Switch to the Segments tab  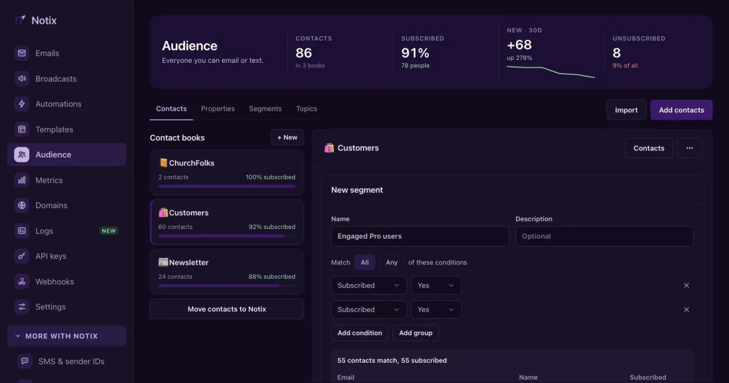(x=265, y=109)
